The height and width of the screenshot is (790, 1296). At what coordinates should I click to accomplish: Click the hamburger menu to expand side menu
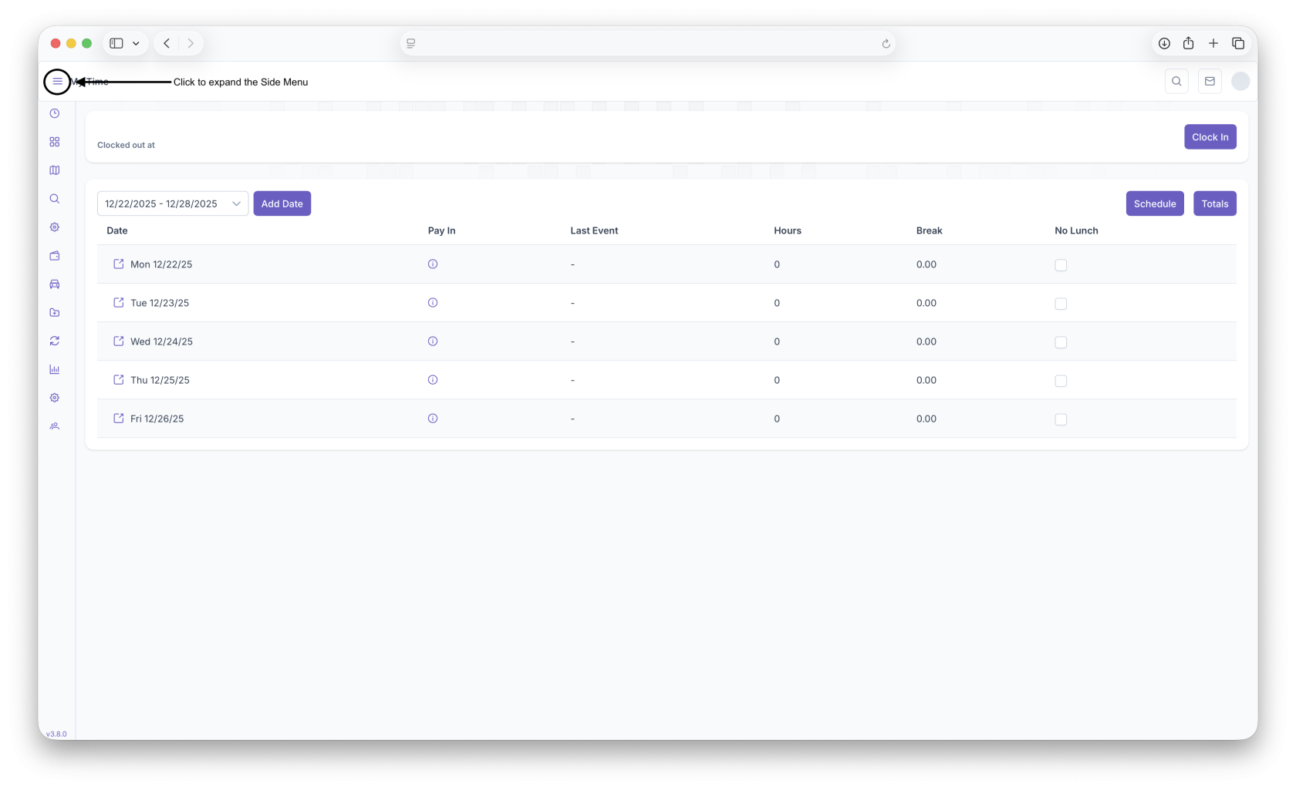57,81
